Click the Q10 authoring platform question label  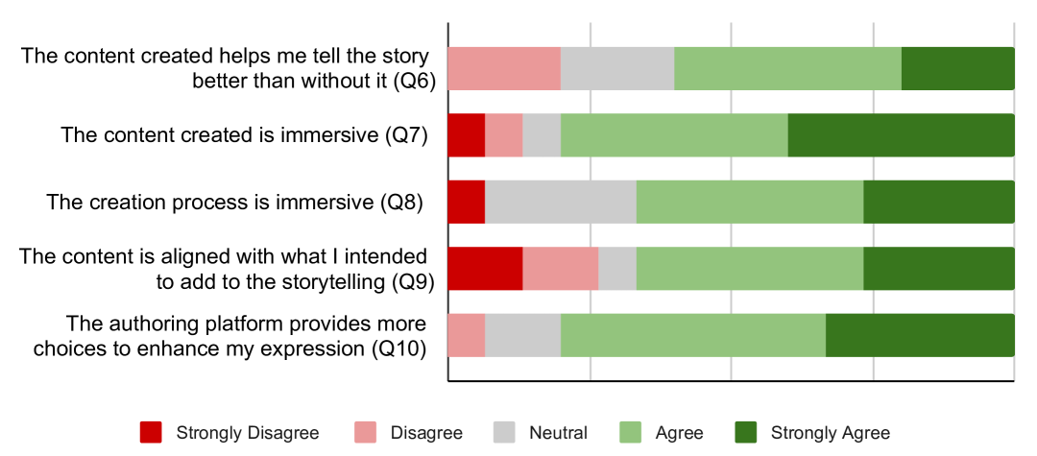[230, 335]
